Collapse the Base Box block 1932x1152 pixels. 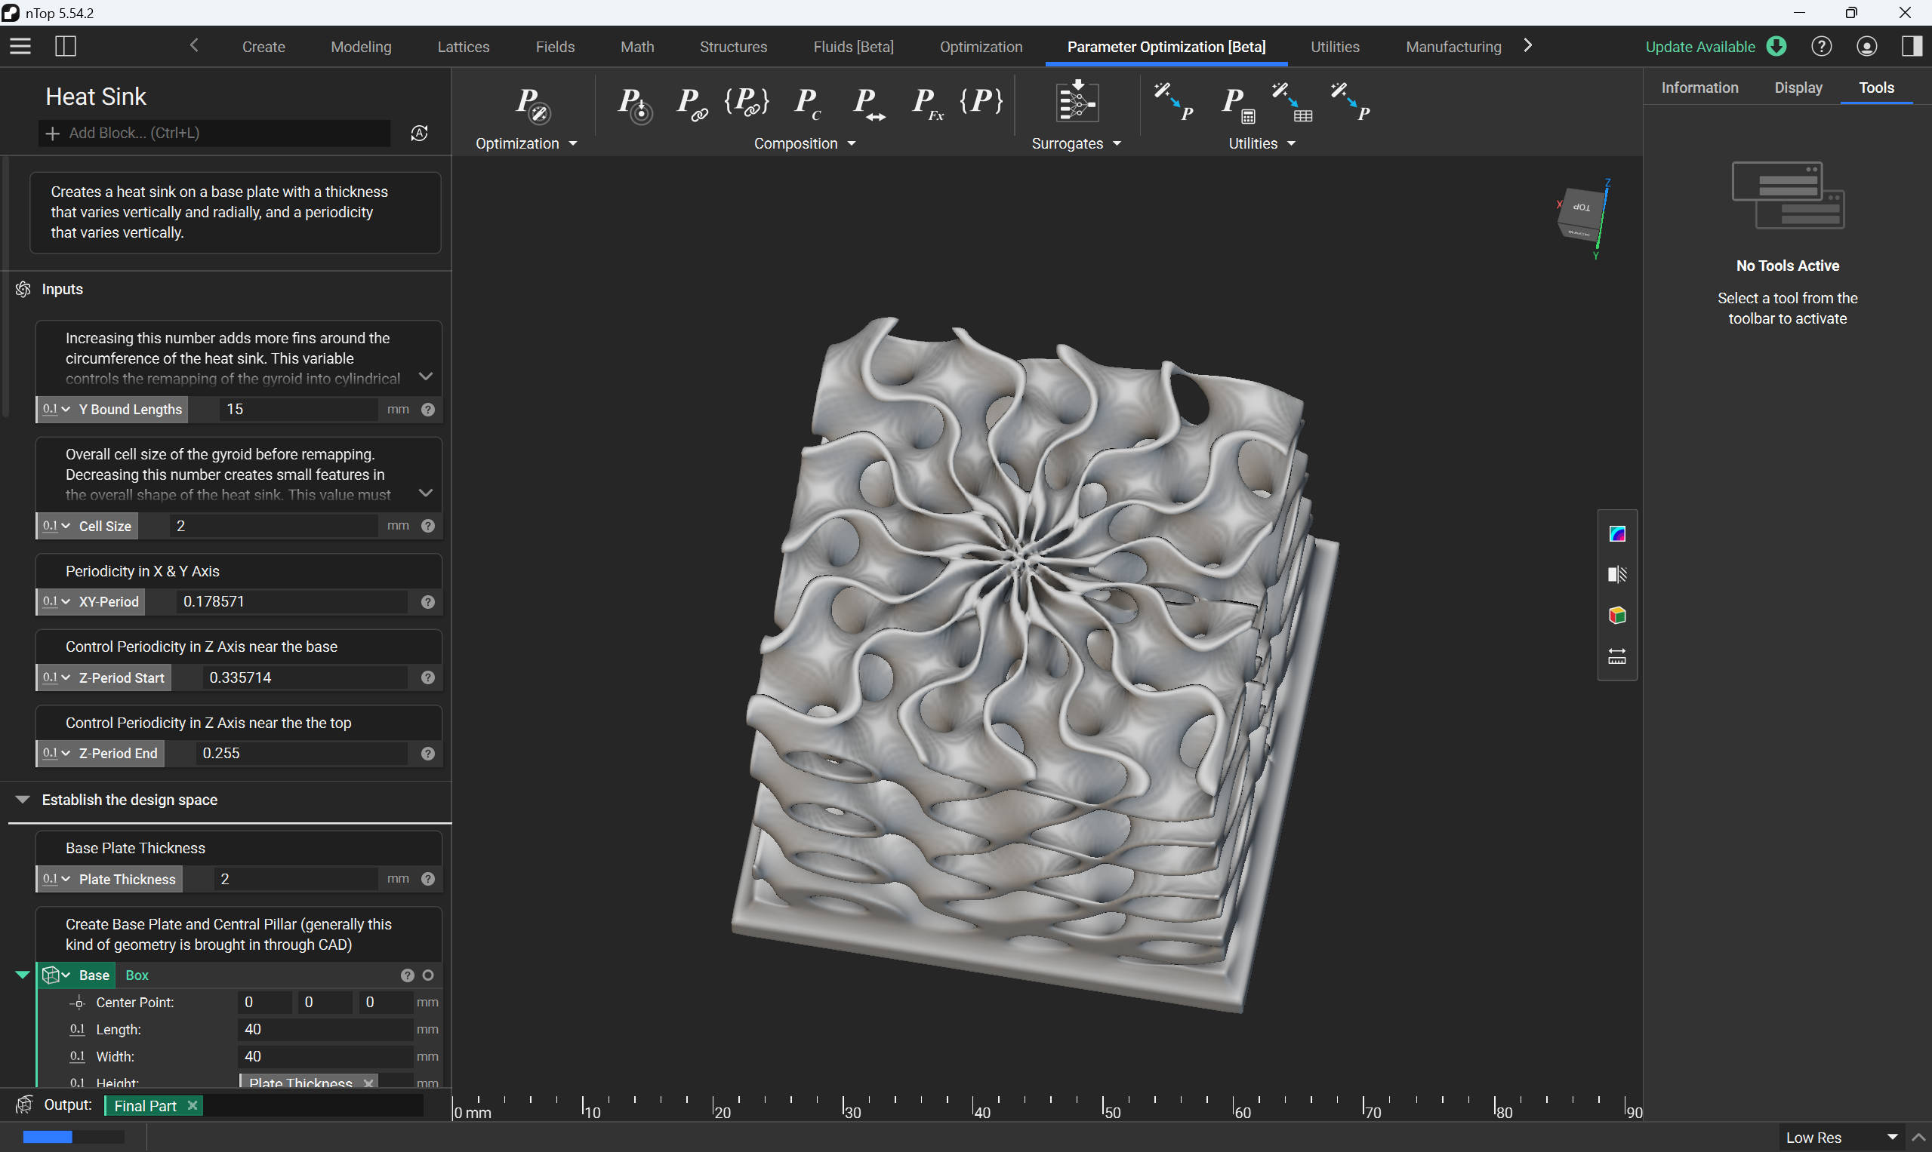click(x=23, y=975)
